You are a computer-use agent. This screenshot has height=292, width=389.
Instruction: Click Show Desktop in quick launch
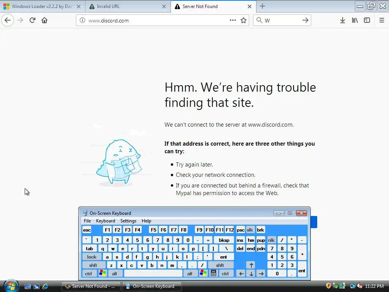coord(27,286)
